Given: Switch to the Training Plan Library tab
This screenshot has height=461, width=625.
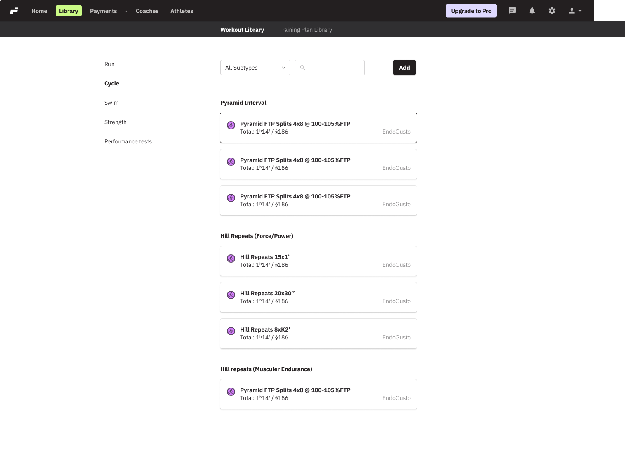Looking at the screenshot, I should [305, 30].
